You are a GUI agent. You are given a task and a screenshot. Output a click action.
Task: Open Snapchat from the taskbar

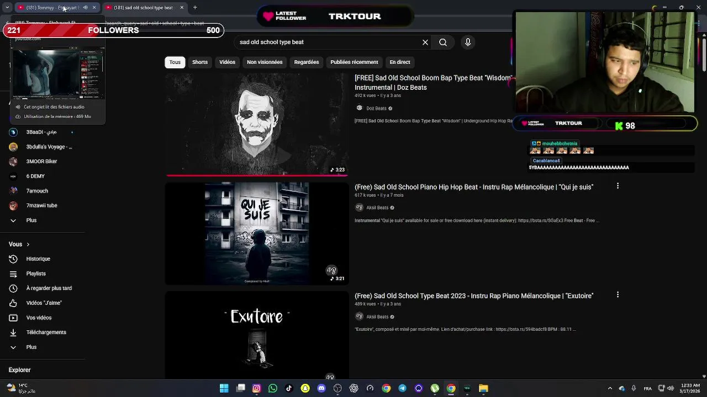305,388
